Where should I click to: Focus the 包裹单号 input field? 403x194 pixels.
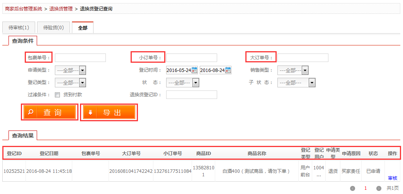point(80,58)
